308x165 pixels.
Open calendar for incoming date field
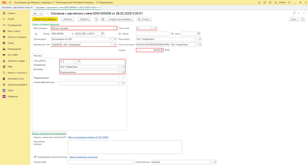point(199,34)
